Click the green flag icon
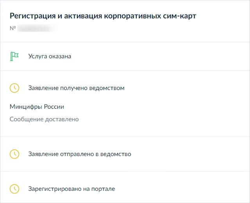250x203 pixels. point(14,56)
